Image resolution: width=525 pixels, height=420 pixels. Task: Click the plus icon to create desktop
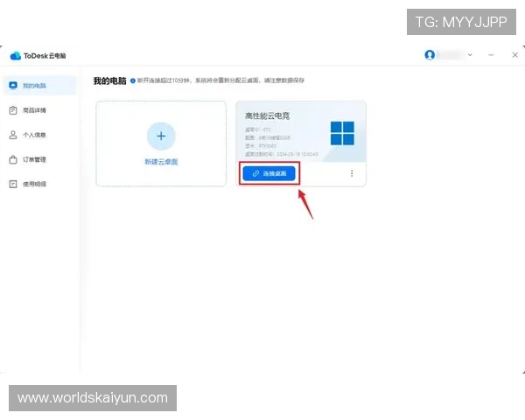coord(161,136)
